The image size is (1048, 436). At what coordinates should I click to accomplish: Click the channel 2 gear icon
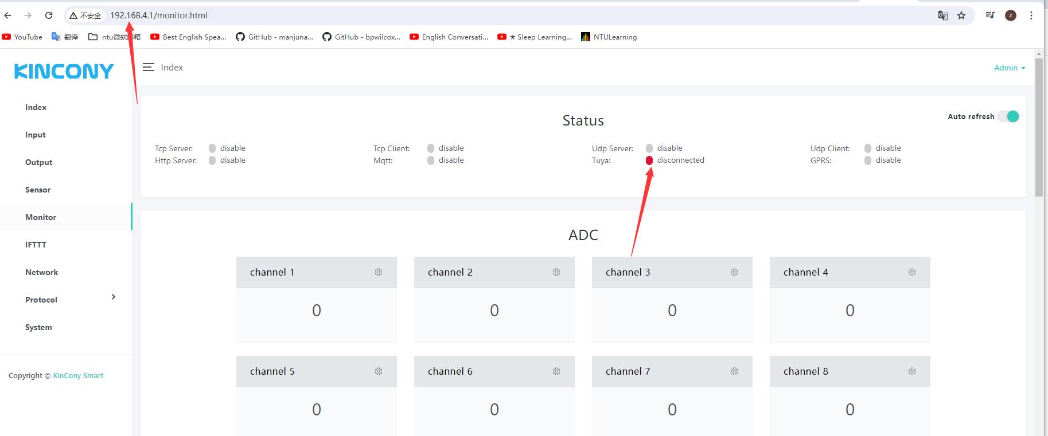pos(556,272)
